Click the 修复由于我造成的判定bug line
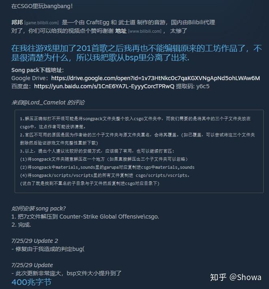269x289 pixels. click(x=48, y=249)
